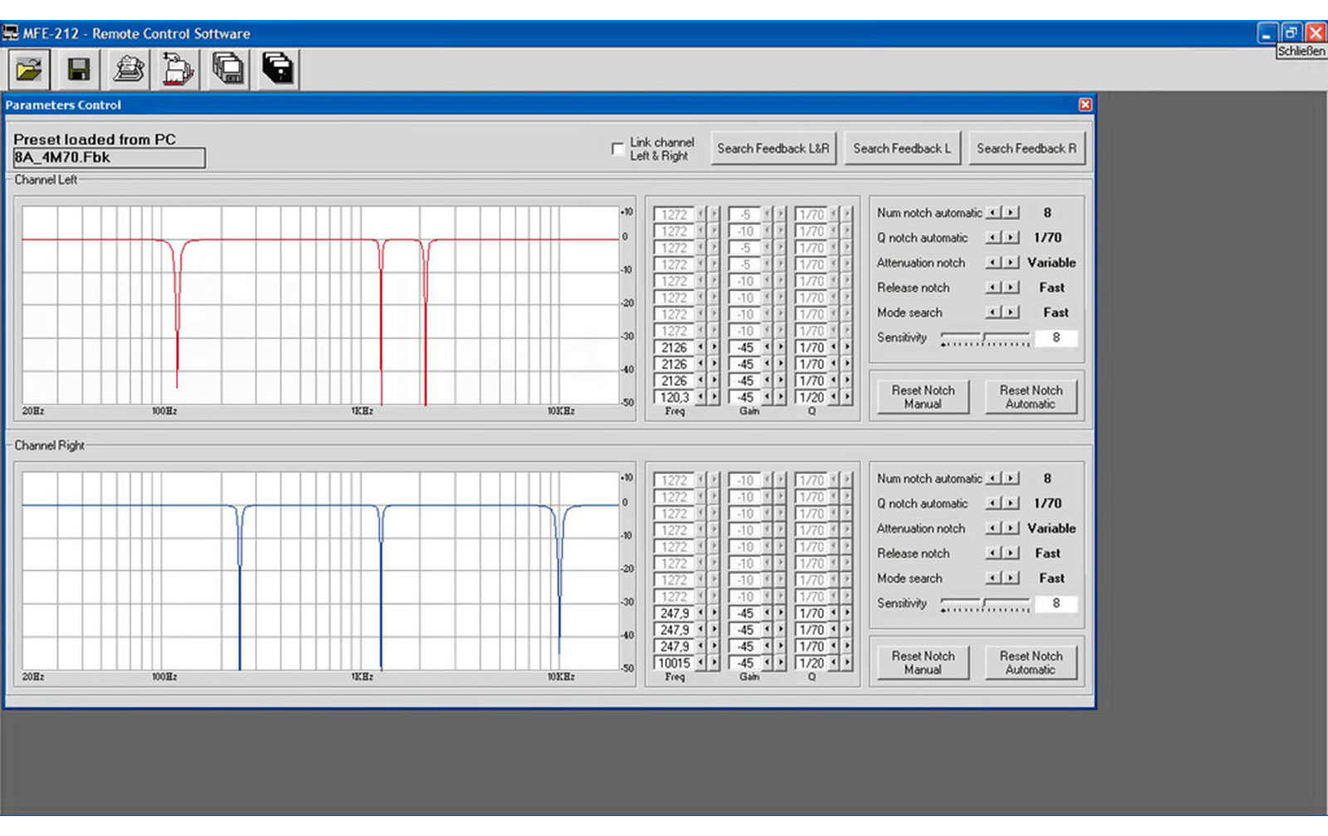Step Release notch left arrow, Channel Right
This screenshot has height=836, width=1328.
tap(993, 553)
